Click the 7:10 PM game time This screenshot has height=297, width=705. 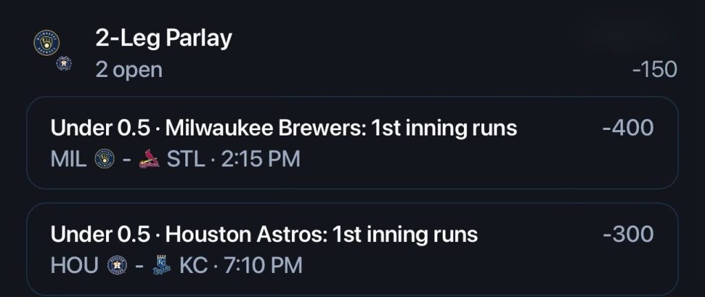262,265
